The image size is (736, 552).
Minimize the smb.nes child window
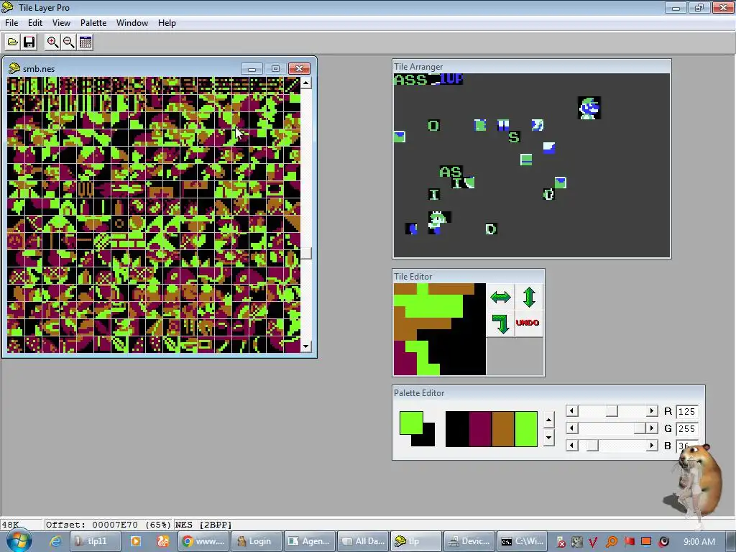click(252, 69)
